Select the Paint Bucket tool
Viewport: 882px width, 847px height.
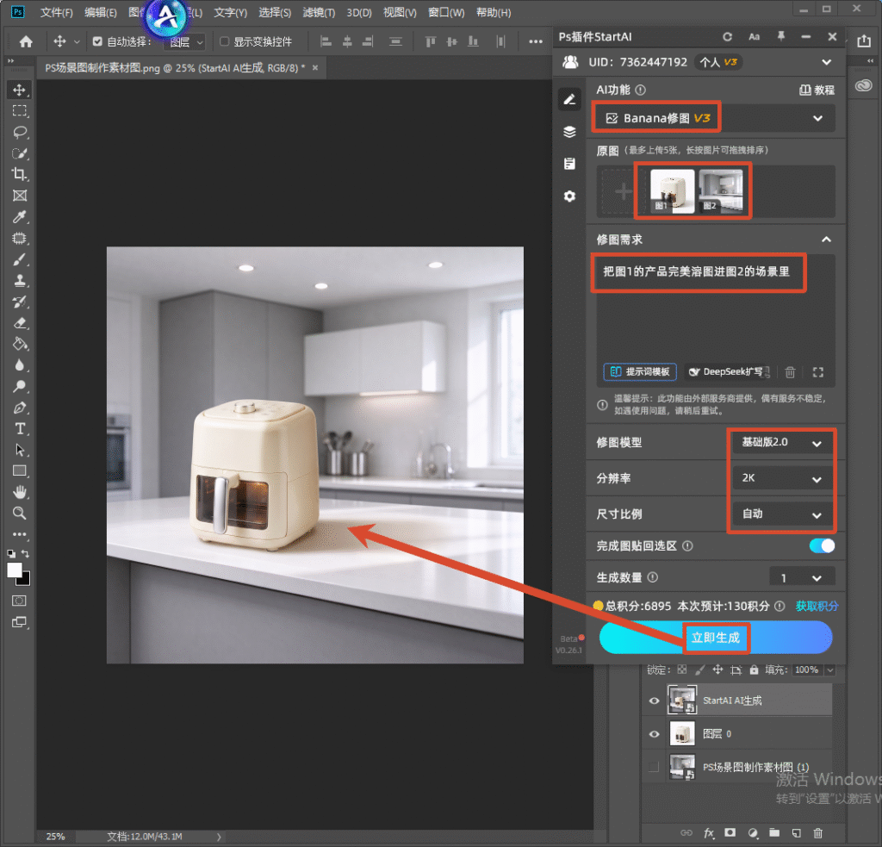pos(20,344)
